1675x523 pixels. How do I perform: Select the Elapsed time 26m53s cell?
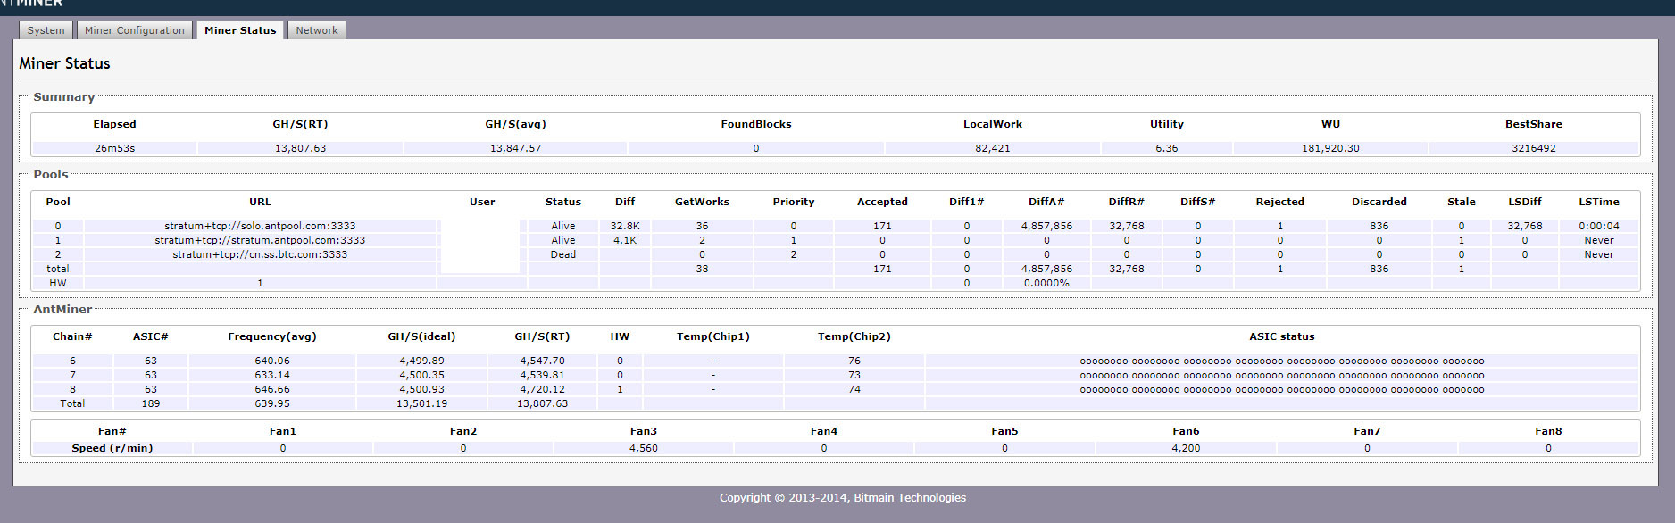(x=114, y=148)
